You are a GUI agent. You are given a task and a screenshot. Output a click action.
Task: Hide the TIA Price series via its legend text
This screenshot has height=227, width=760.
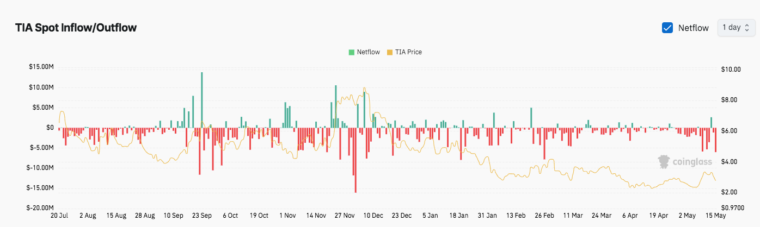click(408, 52)
